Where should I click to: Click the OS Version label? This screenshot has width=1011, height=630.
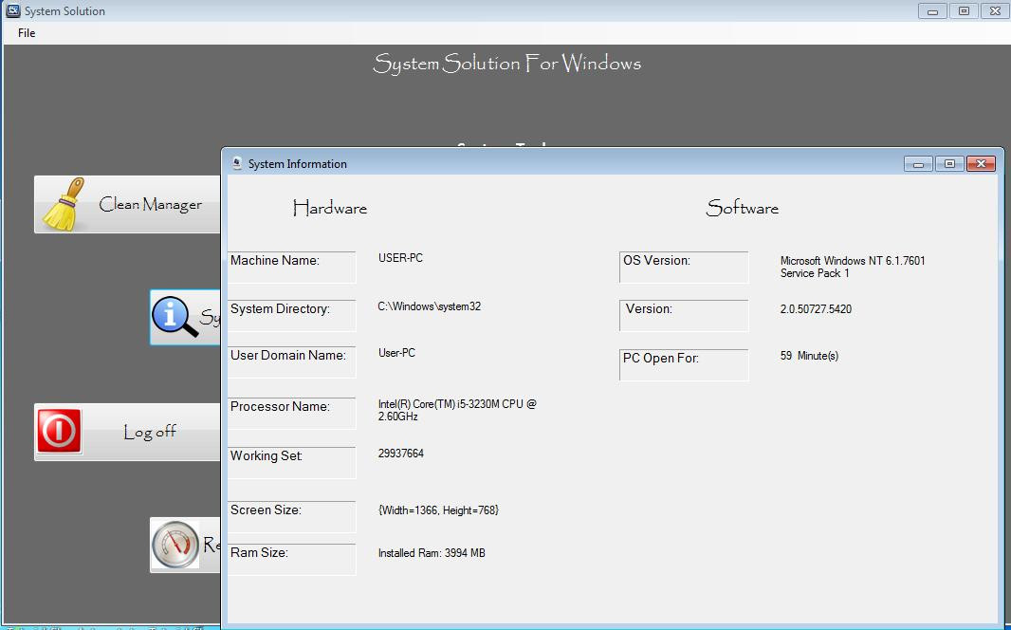click(684, 267)
